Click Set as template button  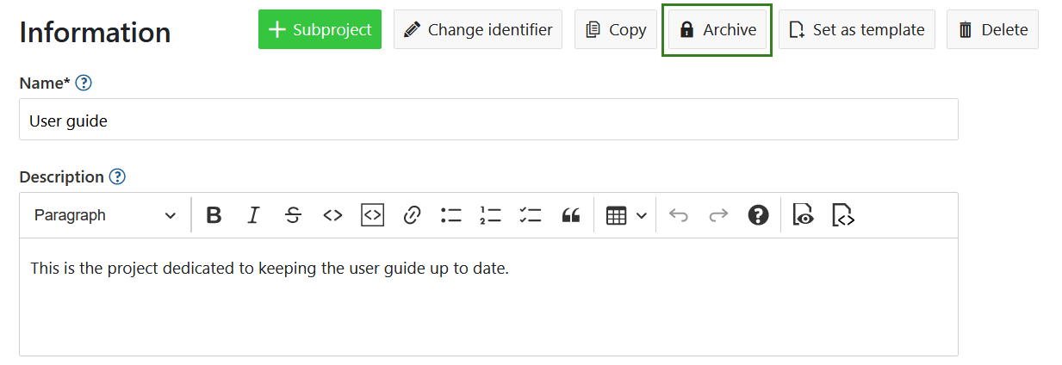857,29
